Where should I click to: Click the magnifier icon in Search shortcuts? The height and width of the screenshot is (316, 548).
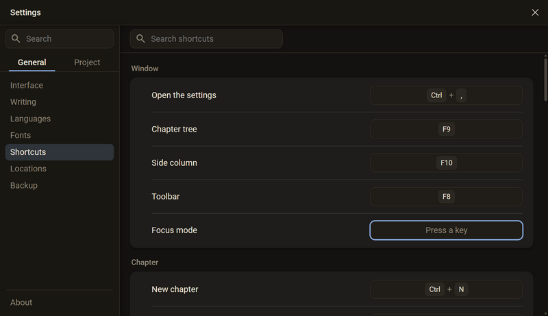pyautogui.click(x=140, y=38)
